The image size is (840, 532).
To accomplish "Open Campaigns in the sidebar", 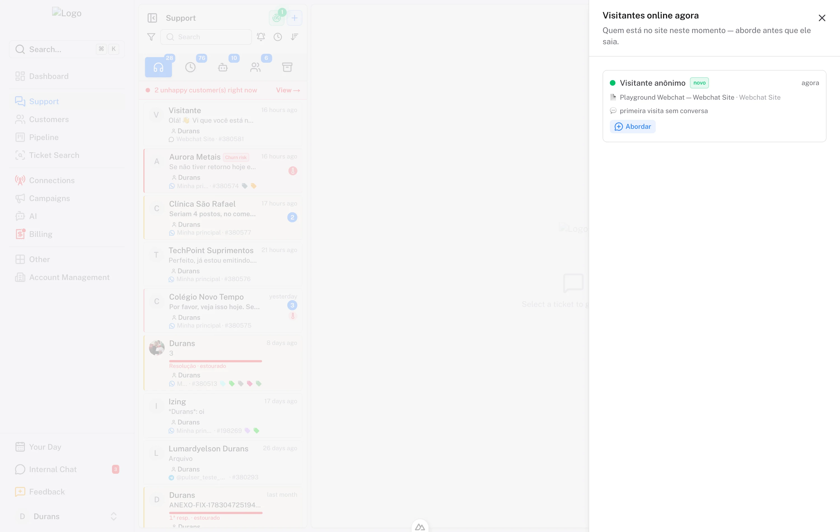I will point(67,198).
